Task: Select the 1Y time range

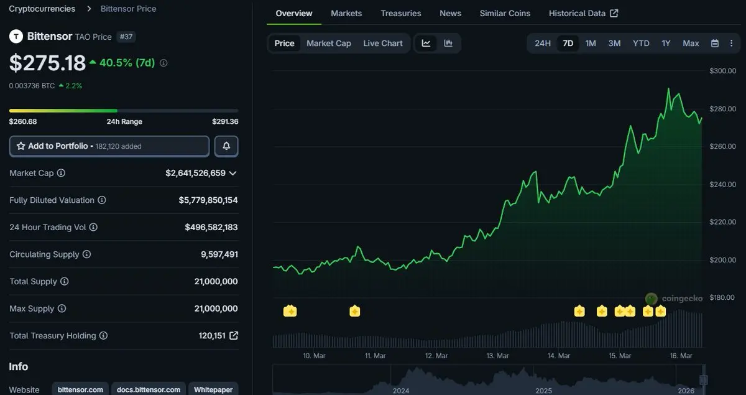Action: 666,43
